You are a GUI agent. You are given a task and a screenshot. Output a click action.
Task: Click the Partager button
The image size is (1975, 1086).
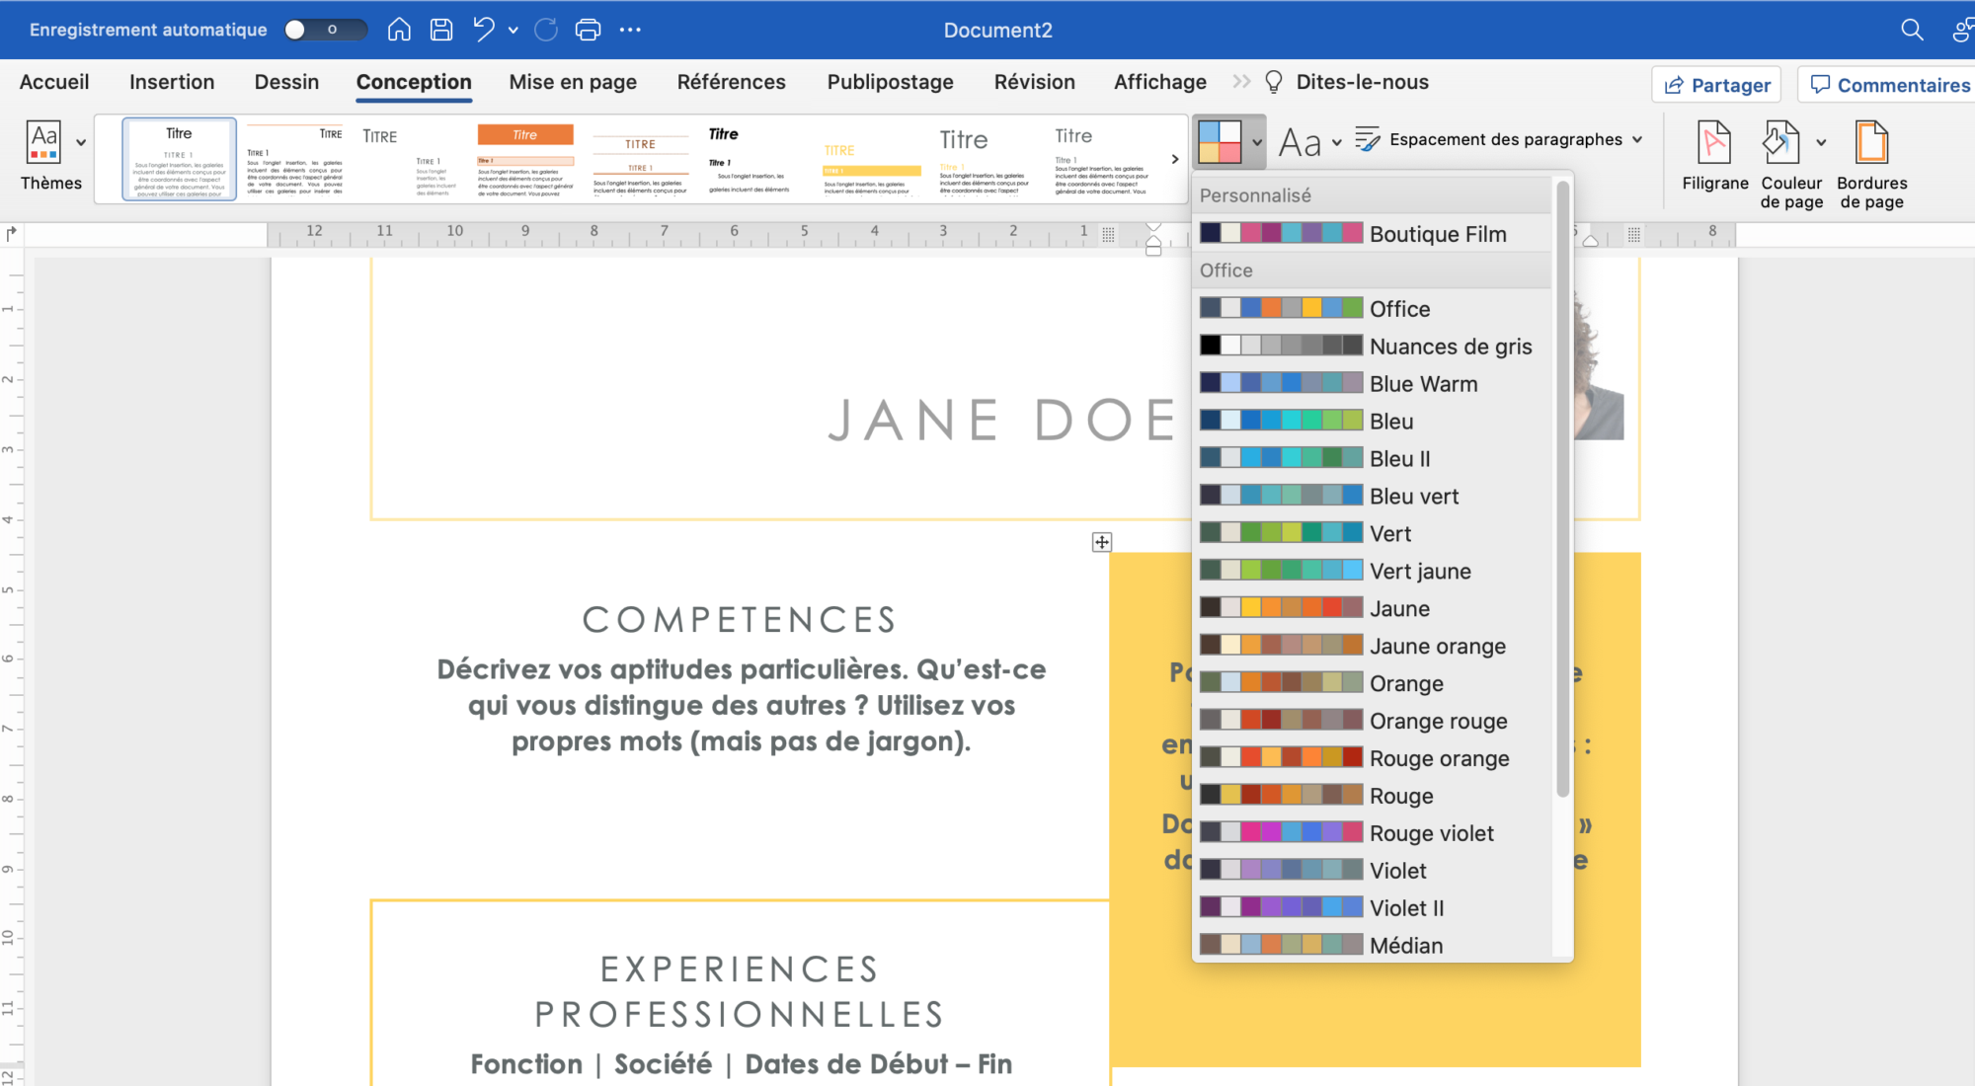[1716, 85]
